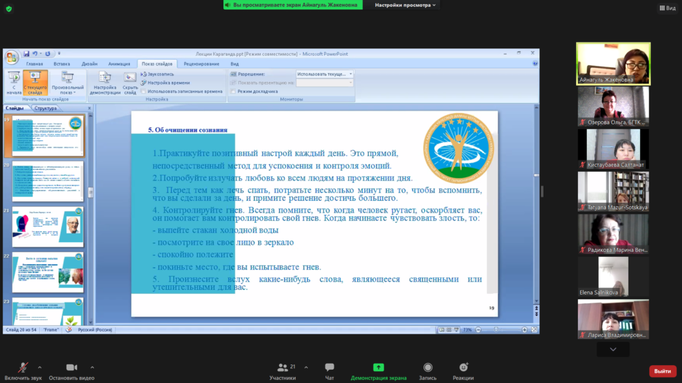The image size is (682, 383).
Task: Click zoom out minus button
Action: (x=478, y=330)
